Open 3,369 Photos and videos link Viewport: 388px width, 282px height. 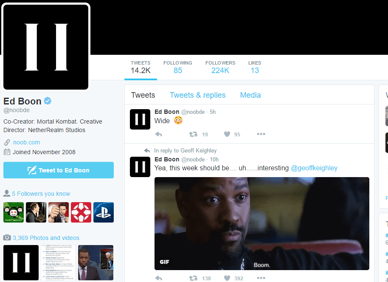pyautogui.click(x=46, y=238)
